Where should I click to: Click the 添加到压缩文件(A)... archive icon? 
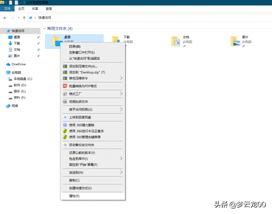[65, 66]
